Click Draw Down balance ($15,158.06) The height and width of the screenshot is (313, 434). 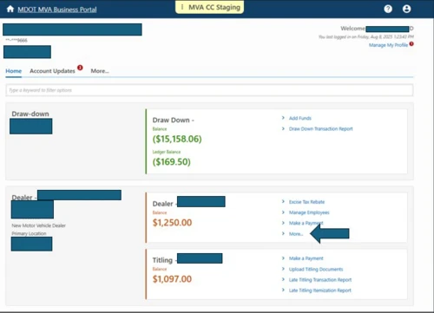(177, 139)
